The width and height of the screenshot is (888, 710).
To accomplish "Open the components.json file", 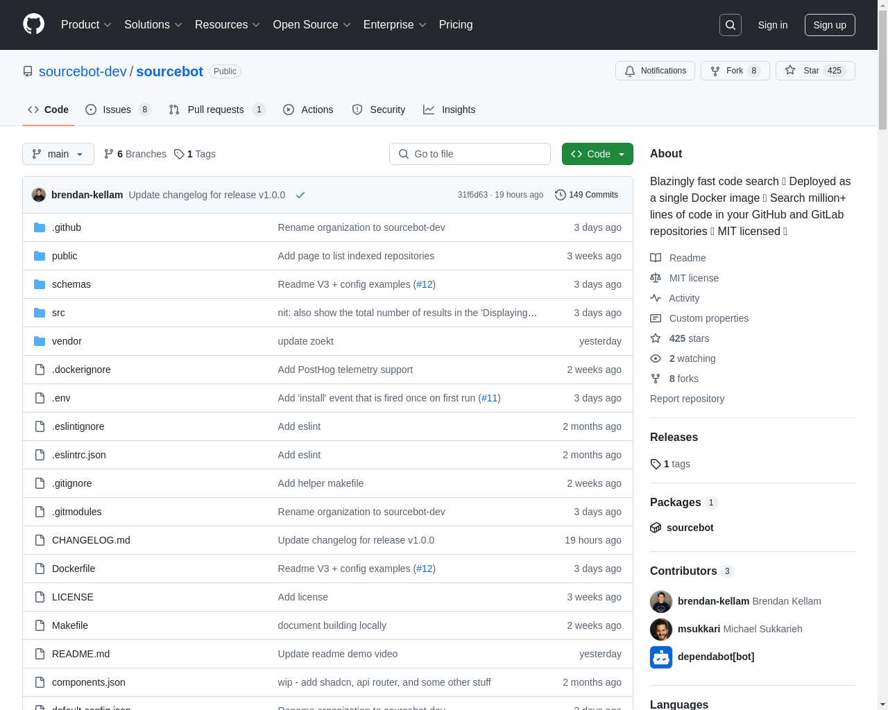I will coord(89,682).
